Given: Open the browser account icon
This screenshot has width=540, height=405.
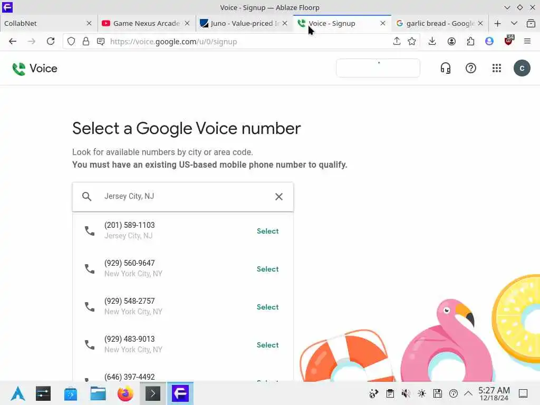Looking at the screenshot, I should tap(451, 41).
